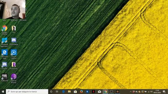Click the 'Scrivi qui per eseguire la ricerca' box

(27, 92)
